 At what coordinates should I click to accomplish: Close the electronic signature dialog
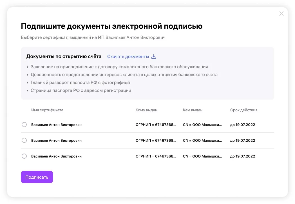tap(281, 14)
